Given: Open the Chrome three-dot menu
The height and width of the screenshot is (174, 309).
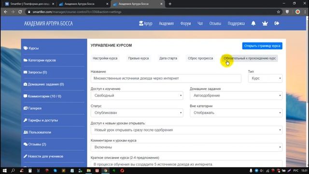Looking at the screenshot, I should [x=305, y=12].
